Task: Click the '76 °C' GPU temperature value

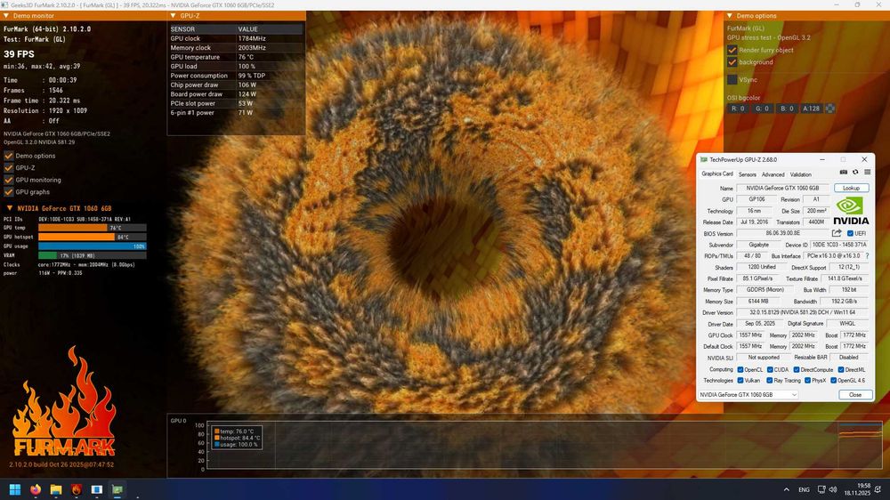Action: point(246,57)
